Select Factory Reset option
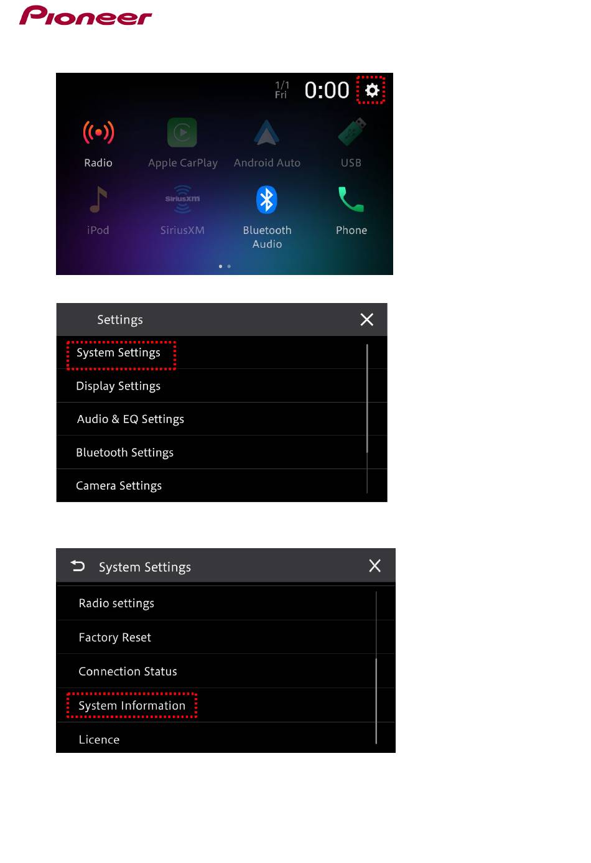This screenshot has height=863, width=591. [226, 637]
